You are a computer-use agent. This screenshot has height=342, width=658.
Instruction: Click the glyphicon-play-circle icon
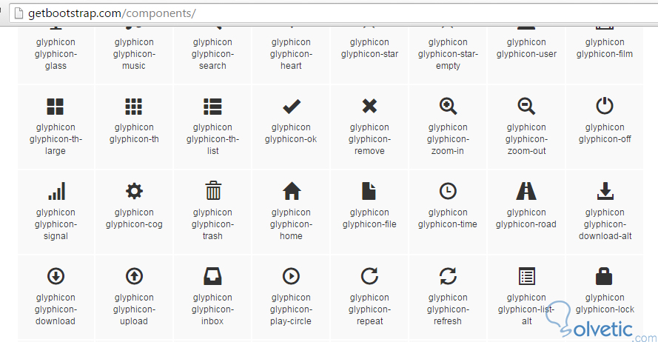[291, 277]
